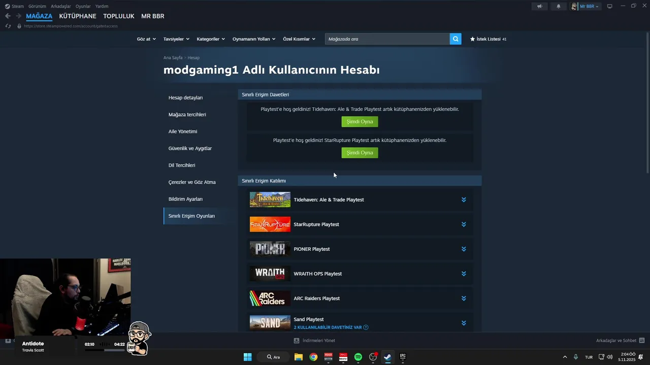Go back with the arrow button
This screenshot has width=650, height=365.
[x=8, y=16]
